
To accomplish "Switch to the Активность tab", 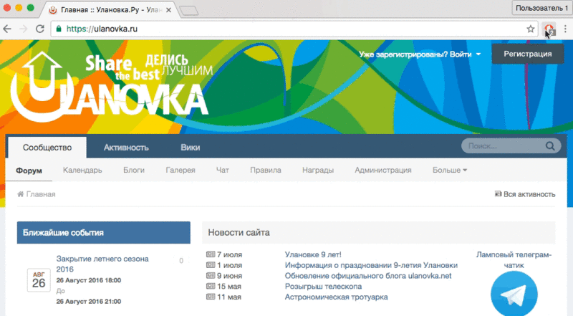I will pyautogui.click(x=126, y=148).
